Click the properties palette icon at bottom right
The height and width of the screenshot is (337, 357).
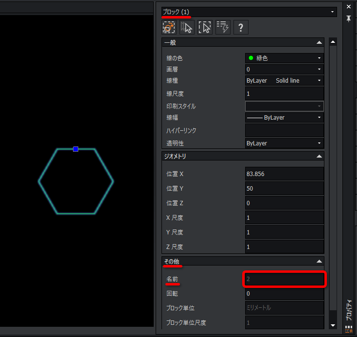pyautogui.click(x=349, y=329)
